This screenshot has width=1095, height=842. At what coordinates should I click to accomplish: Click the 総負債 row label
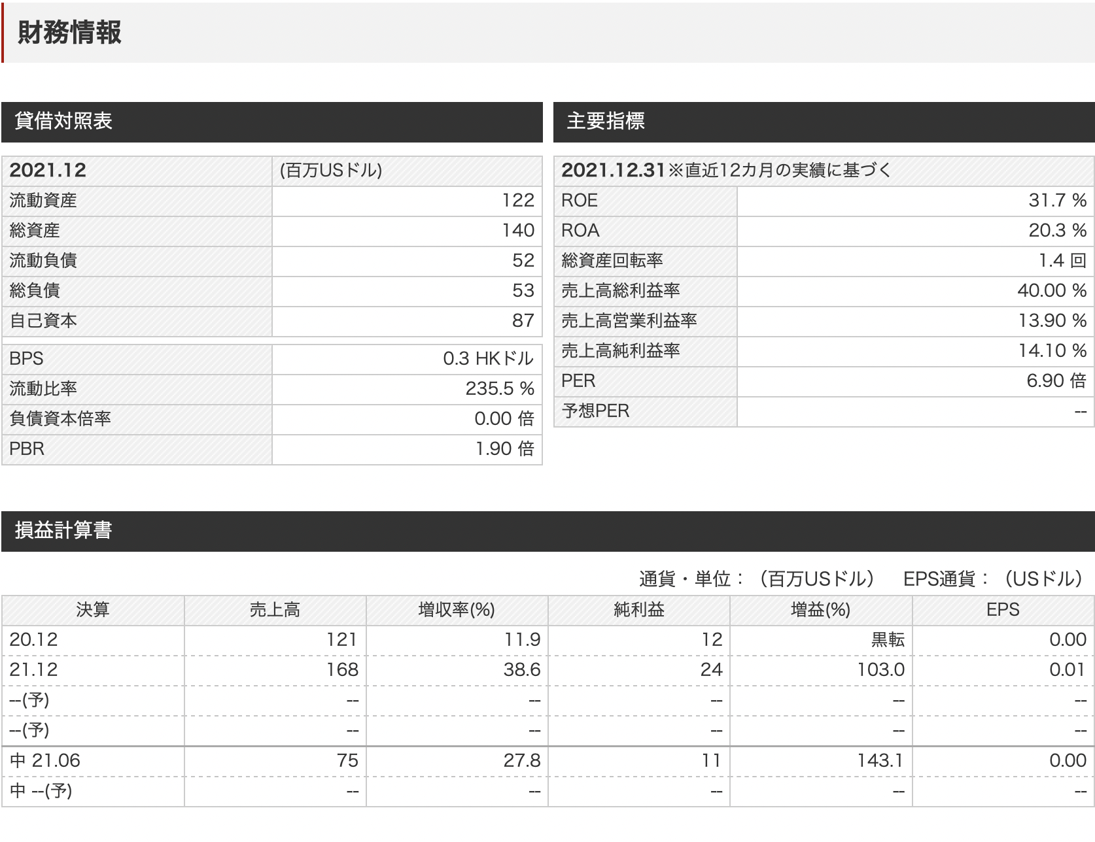coord(137,291)
